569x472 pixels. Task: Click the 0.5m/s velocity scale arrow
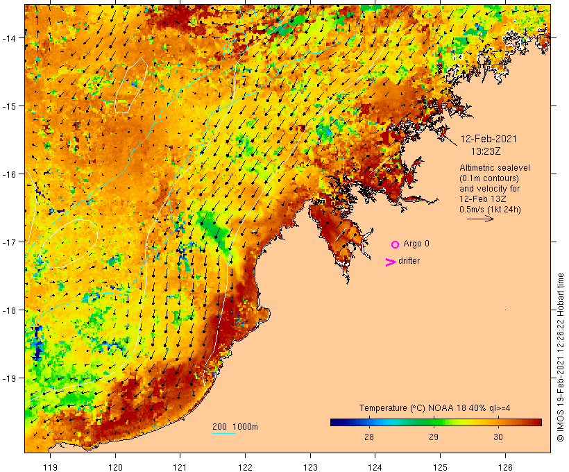480,219
